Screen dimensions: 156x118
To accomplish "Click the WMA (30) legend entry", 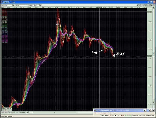I will (x=4, y=17).
